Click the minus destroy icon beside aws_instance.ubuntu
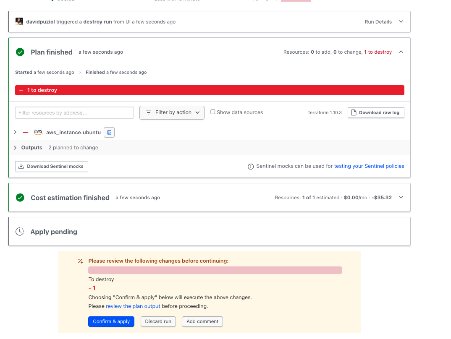 click(x=26, y=133)
